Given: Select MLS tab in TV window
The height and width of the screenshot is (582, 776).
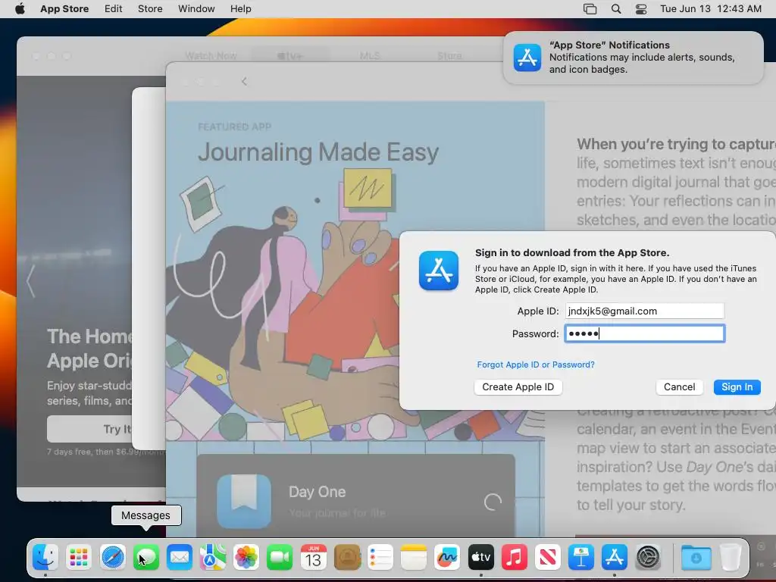Looking at the screenshot, I should tap(370, 56).
